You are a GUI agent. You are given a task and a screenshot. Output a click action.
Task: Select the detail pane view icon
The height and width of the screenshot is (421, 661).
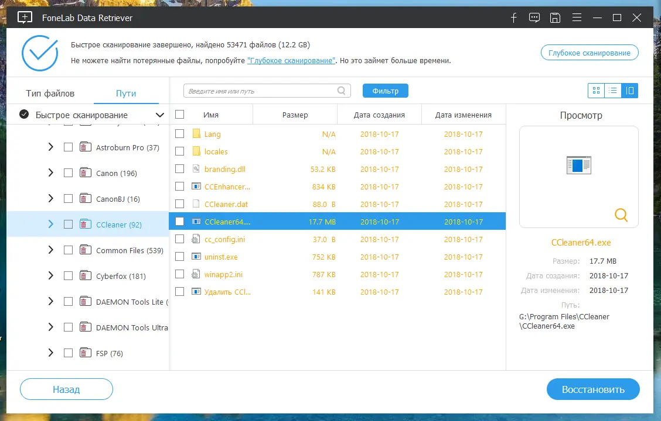(630, 91)
